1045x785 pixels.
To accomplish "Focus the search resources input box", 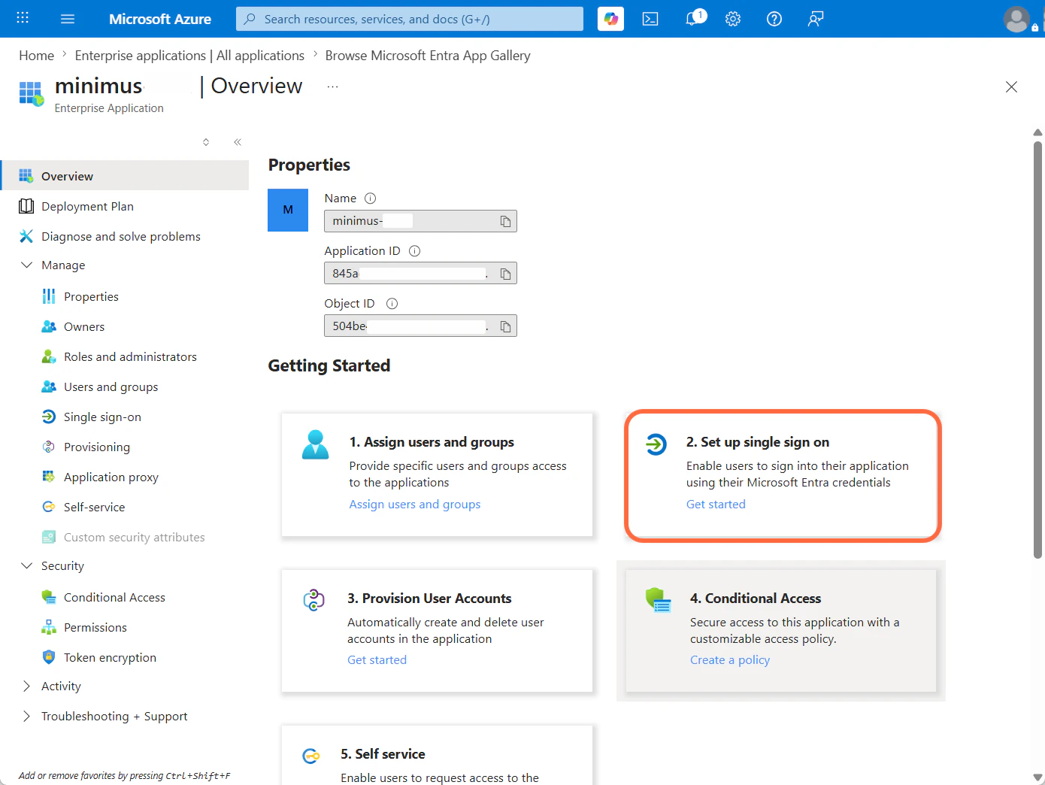I will click(x=410, y=19).
